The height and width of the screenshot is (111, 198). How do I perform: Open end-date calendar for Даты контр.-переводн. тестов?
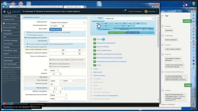click(80, 50)
